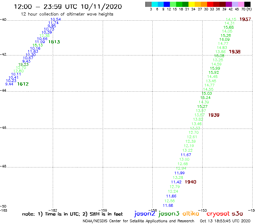Image resolution: width=255 pixels, height=224 pixels.
Task: Click the 9.43 wave height value
Action: click(26, 61)
